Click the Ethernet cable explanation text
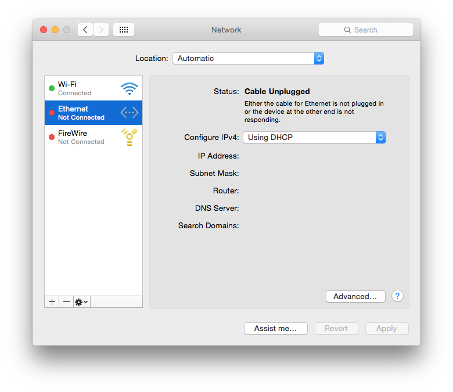This screenshot has width=453, height=392. point(314,112)
